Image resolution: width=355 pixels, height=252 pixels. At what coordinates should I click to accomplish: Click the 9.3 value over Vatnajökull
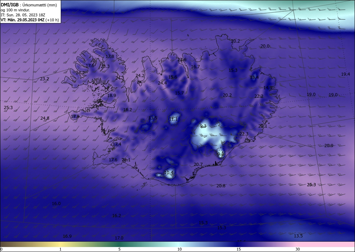(203, 126)
